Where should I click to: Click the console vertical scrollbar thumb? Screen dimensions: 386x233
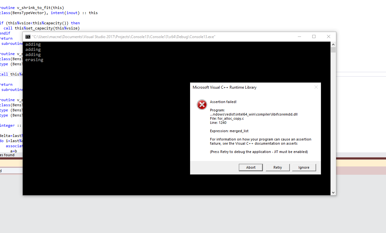coord(333,50)
